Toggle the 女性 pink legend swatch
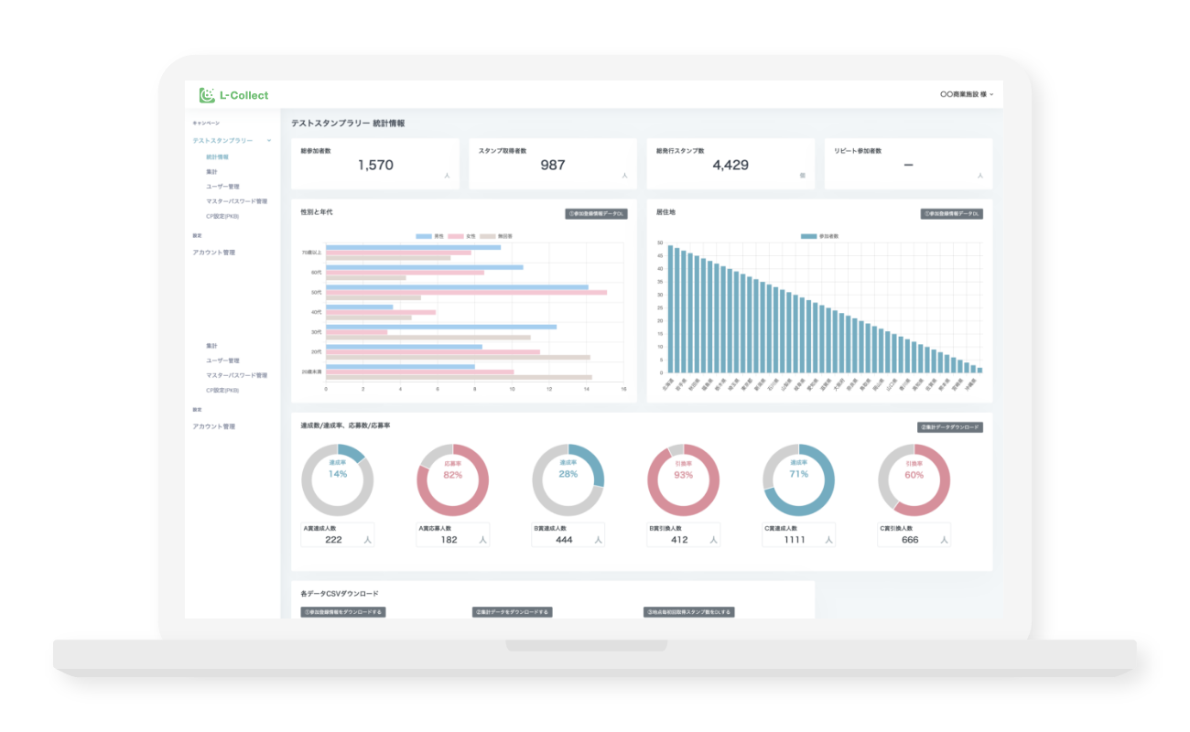1190x732 pixels. pyautogui.click(x=455, y=236)
